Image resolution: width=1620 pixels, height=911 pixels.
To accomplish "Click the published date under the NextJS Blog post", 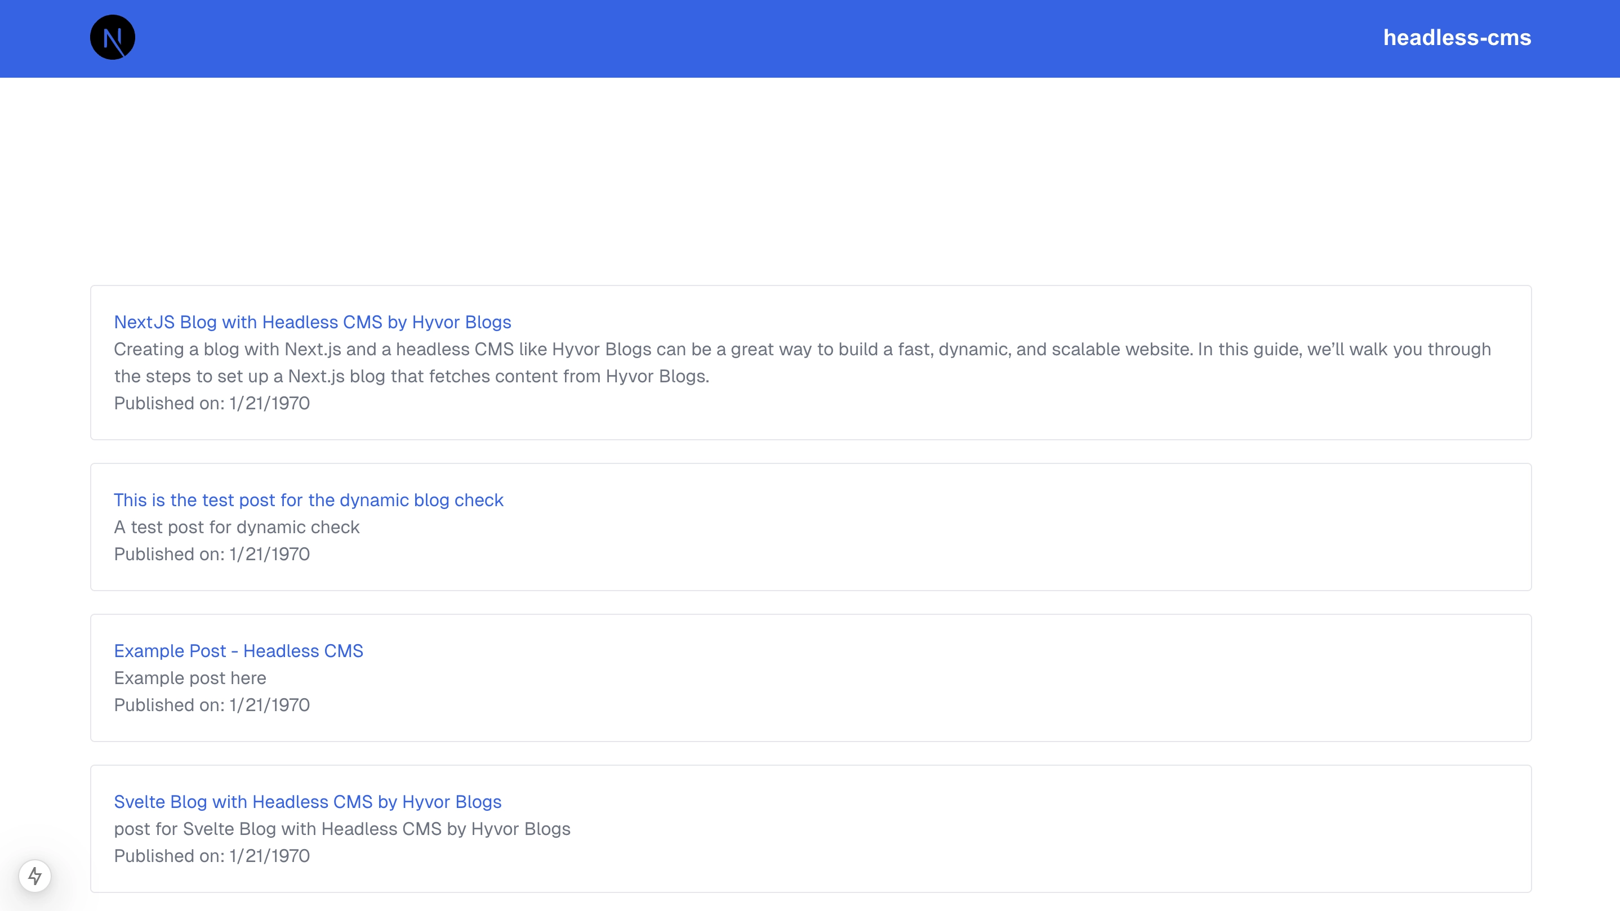I will (212, 403).
